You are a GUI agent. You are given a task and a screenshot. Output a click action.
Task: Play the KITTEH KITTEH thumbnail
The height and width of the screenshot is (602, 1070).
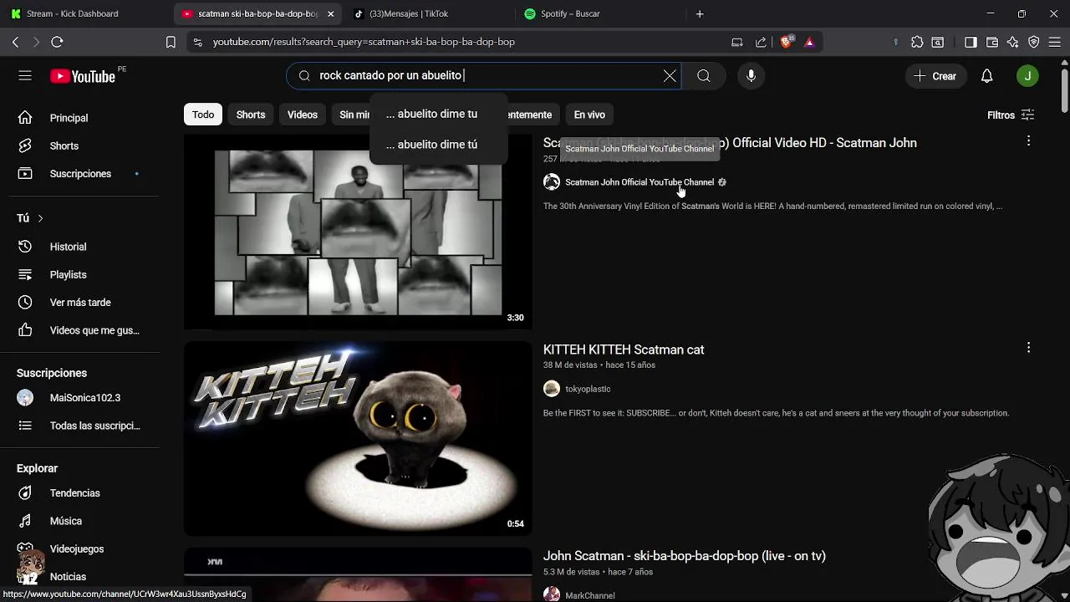(x=358, y=439)
